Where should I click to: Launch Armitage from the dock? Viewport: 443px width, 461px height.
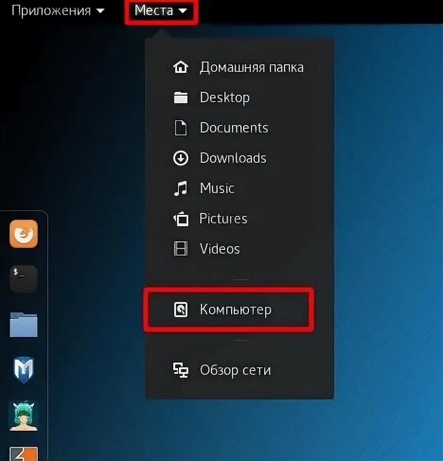coord(24,416)
